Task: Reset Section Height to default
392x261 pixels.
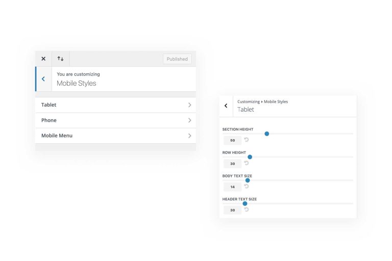Action: pyautogui.click(x=247, y=140)
